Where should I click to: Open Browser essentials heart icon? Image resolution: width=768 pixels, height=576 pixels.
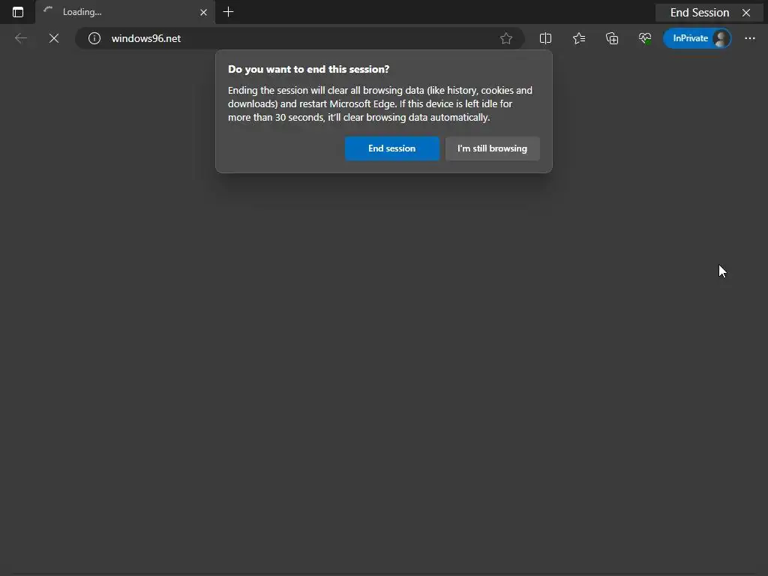click(645, 38)
